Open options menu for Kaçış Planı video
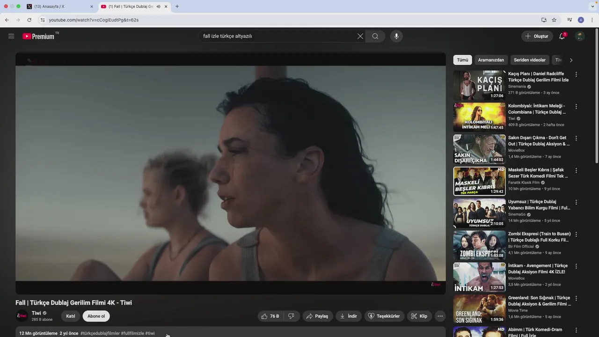 (576, 74)
